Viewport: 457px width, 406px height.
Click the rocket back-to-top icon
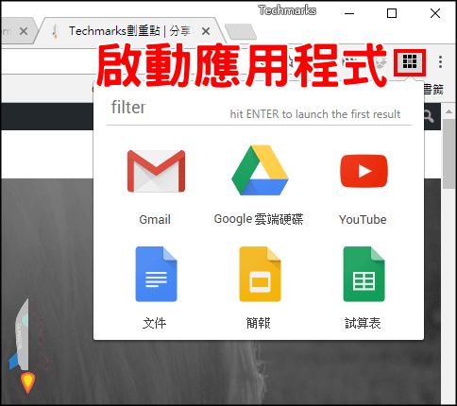pos(27,346)
